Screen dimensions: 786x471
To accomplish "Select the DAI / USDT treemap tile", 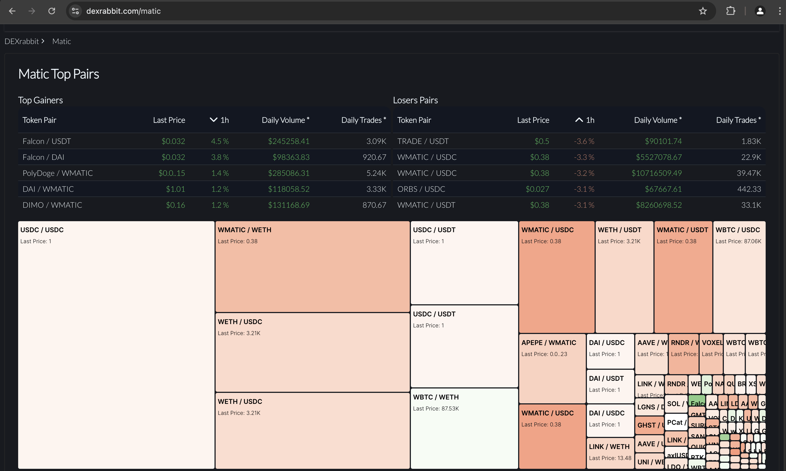I will click(610, 387).
